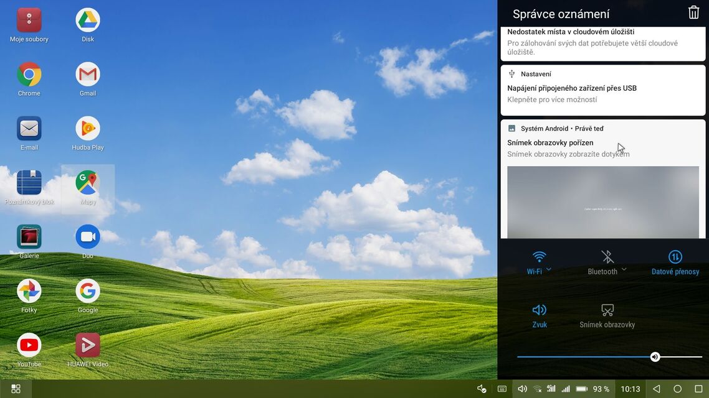
Task: Launch the HUAWEI Video app
Action: 88,345
